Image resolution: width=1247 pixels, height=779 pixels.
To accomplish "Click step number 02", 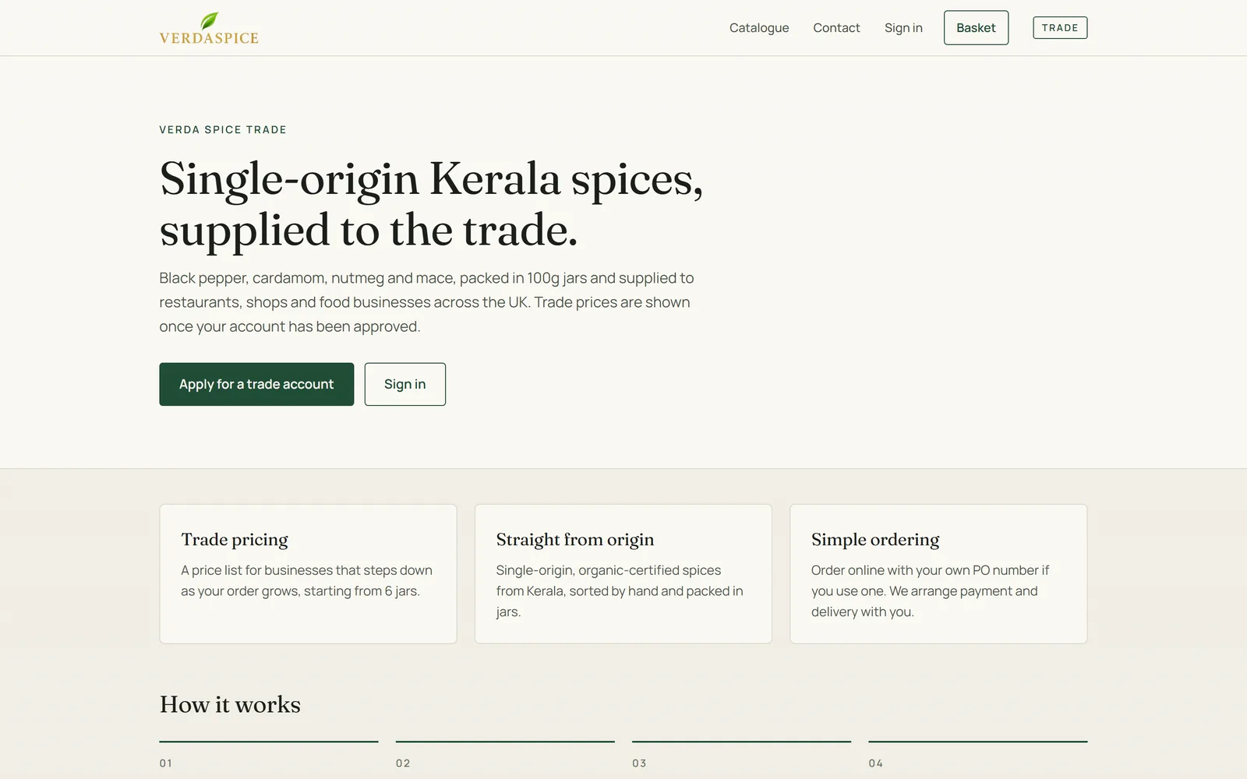I will [403, 763].
